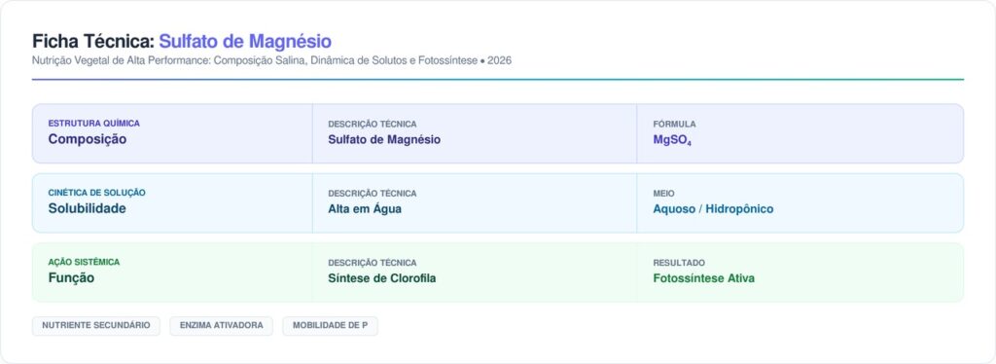Click the MOBILIDADE DE P tag
Image resolution: width=996 pixels, height=364 pixels.
click(x=330, y=325)
